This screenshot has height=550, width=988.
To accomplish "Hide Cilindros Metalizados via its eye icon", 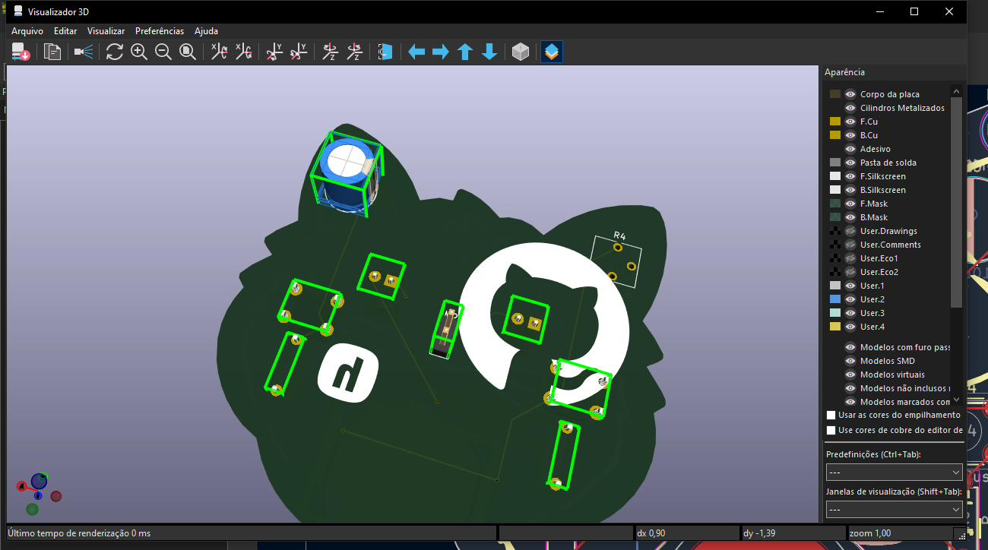I will point(850,108).
